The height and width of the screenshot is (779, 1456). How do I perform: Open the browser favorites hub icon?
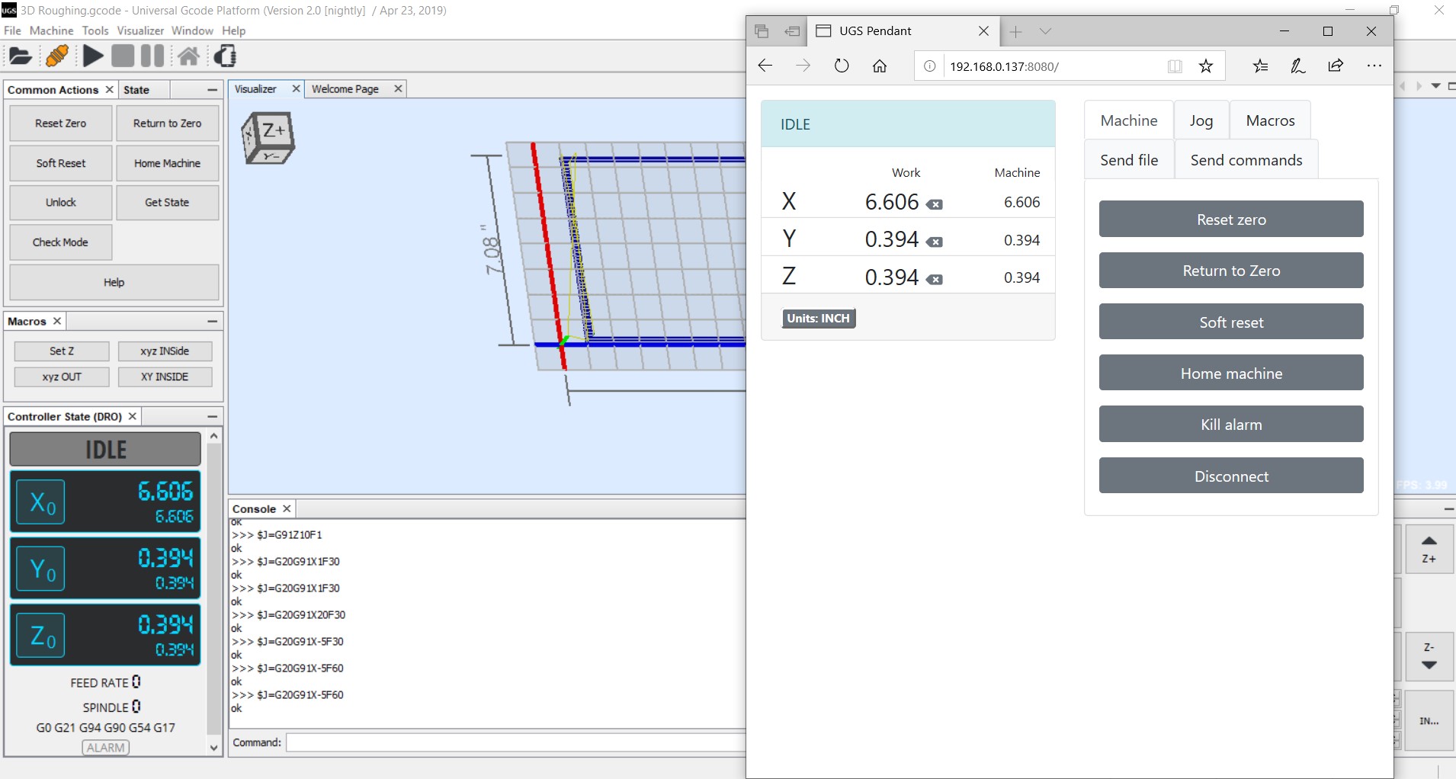[1261, 66]
